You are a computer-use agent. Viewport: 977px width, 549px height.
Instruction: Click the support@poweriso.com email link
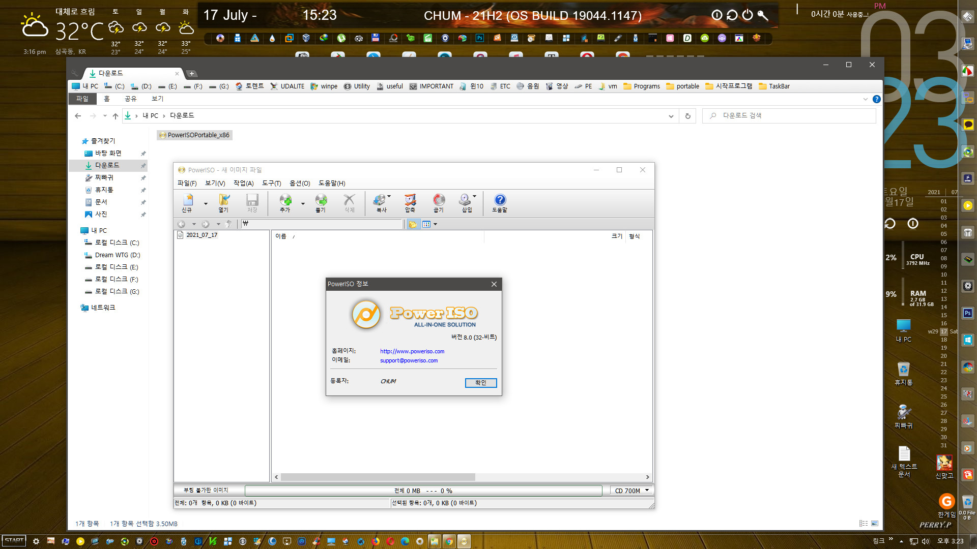[x=409, y=360]
